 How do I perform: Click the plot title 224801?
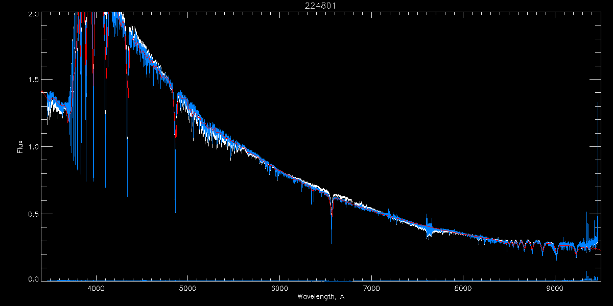pos(321,6)
